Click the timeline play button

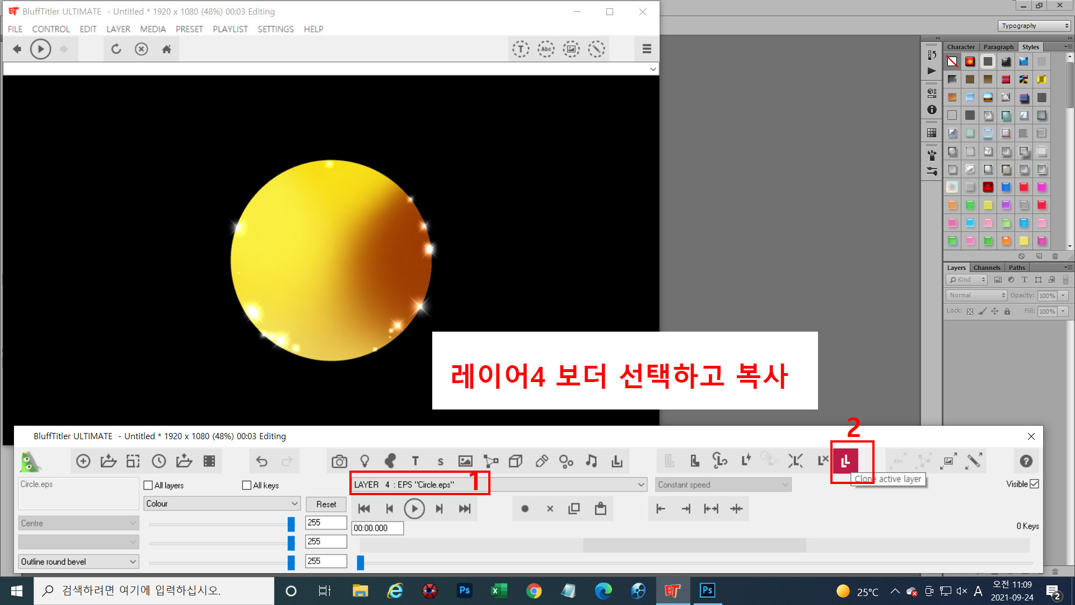pyautogui.click(x=414, y=509)
